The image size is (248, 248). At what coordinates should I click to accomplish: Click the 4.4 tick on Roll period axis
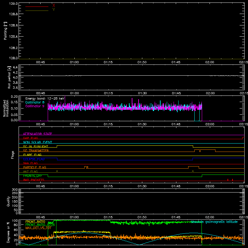pos(15,67)
